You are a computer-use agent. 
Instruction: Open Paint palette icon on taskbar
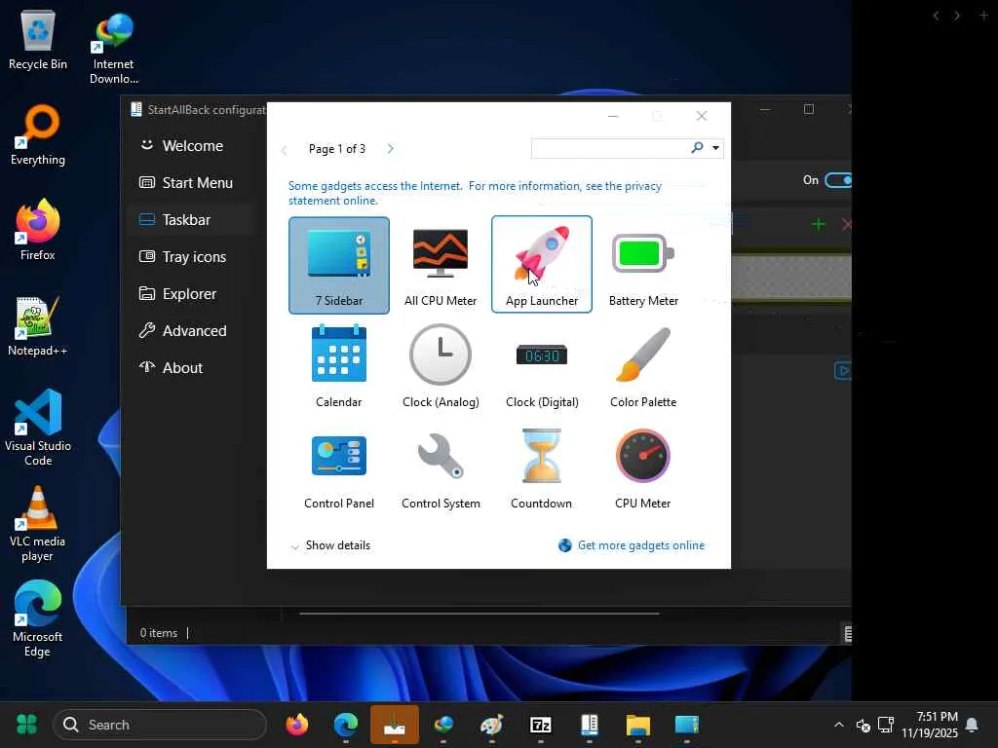(492, 725)
